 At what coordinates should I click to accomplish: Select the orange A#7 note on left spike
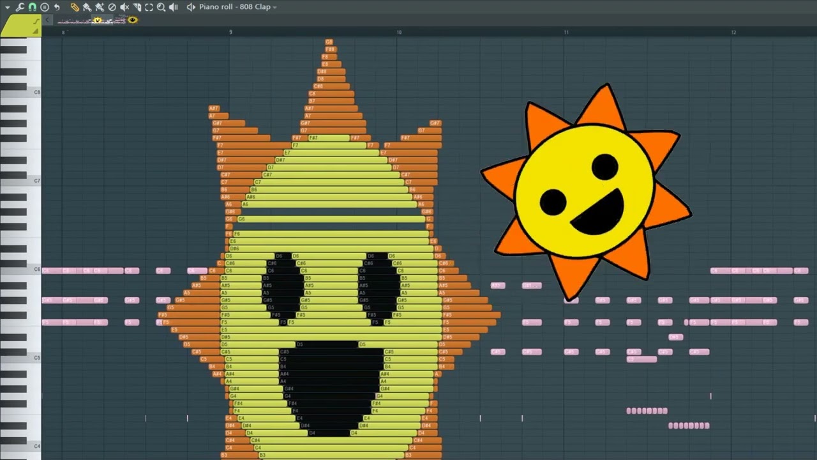[x=214, y=109]
